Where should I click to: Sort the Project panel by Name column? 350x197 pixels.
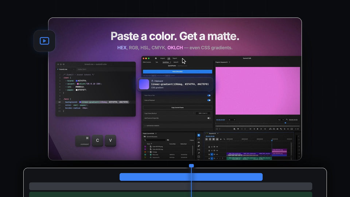[149, 144]
